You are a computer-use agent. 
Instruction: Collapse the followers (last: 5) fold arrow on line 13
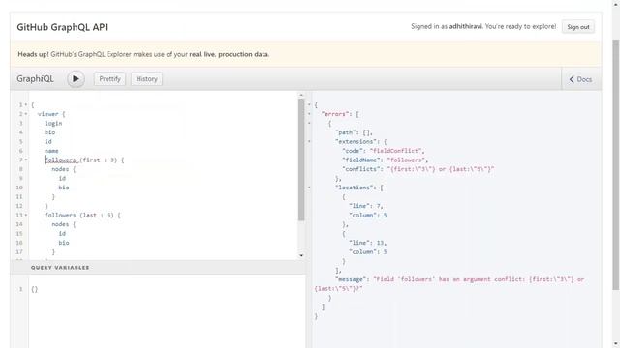26,215
